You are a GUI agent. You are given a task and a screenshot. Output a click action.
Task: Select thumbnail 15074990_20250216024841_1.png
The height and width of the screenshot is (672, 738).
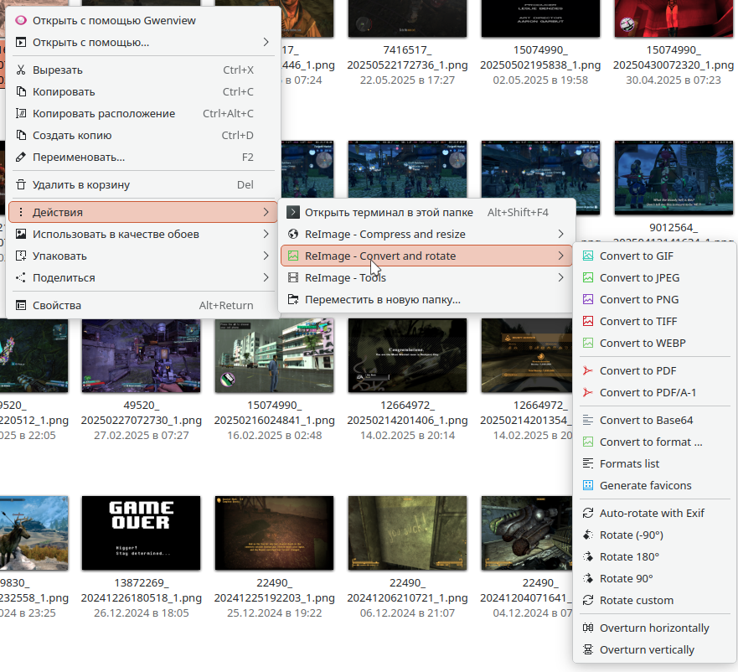coord(275,355)
